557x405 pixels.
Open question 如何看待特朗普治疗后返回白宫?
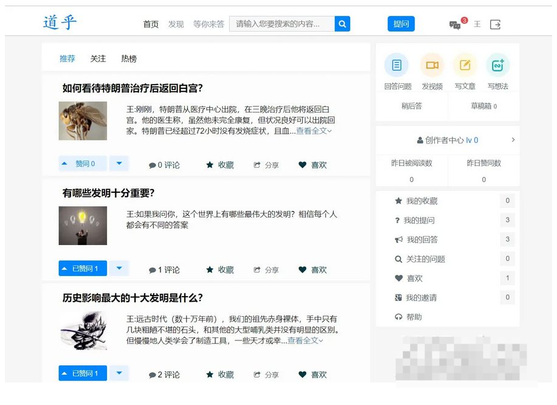coord(133,88)
